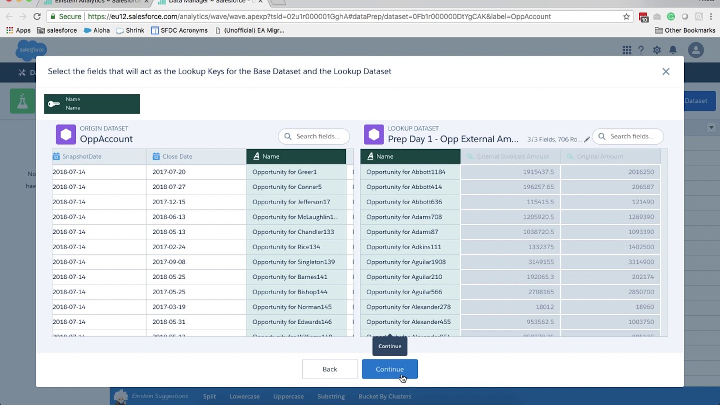Viewport: 720px width, 405px height.
Task: Click the cell Opportunity for Aguilar1908
Action: click(x=410, y=262)
